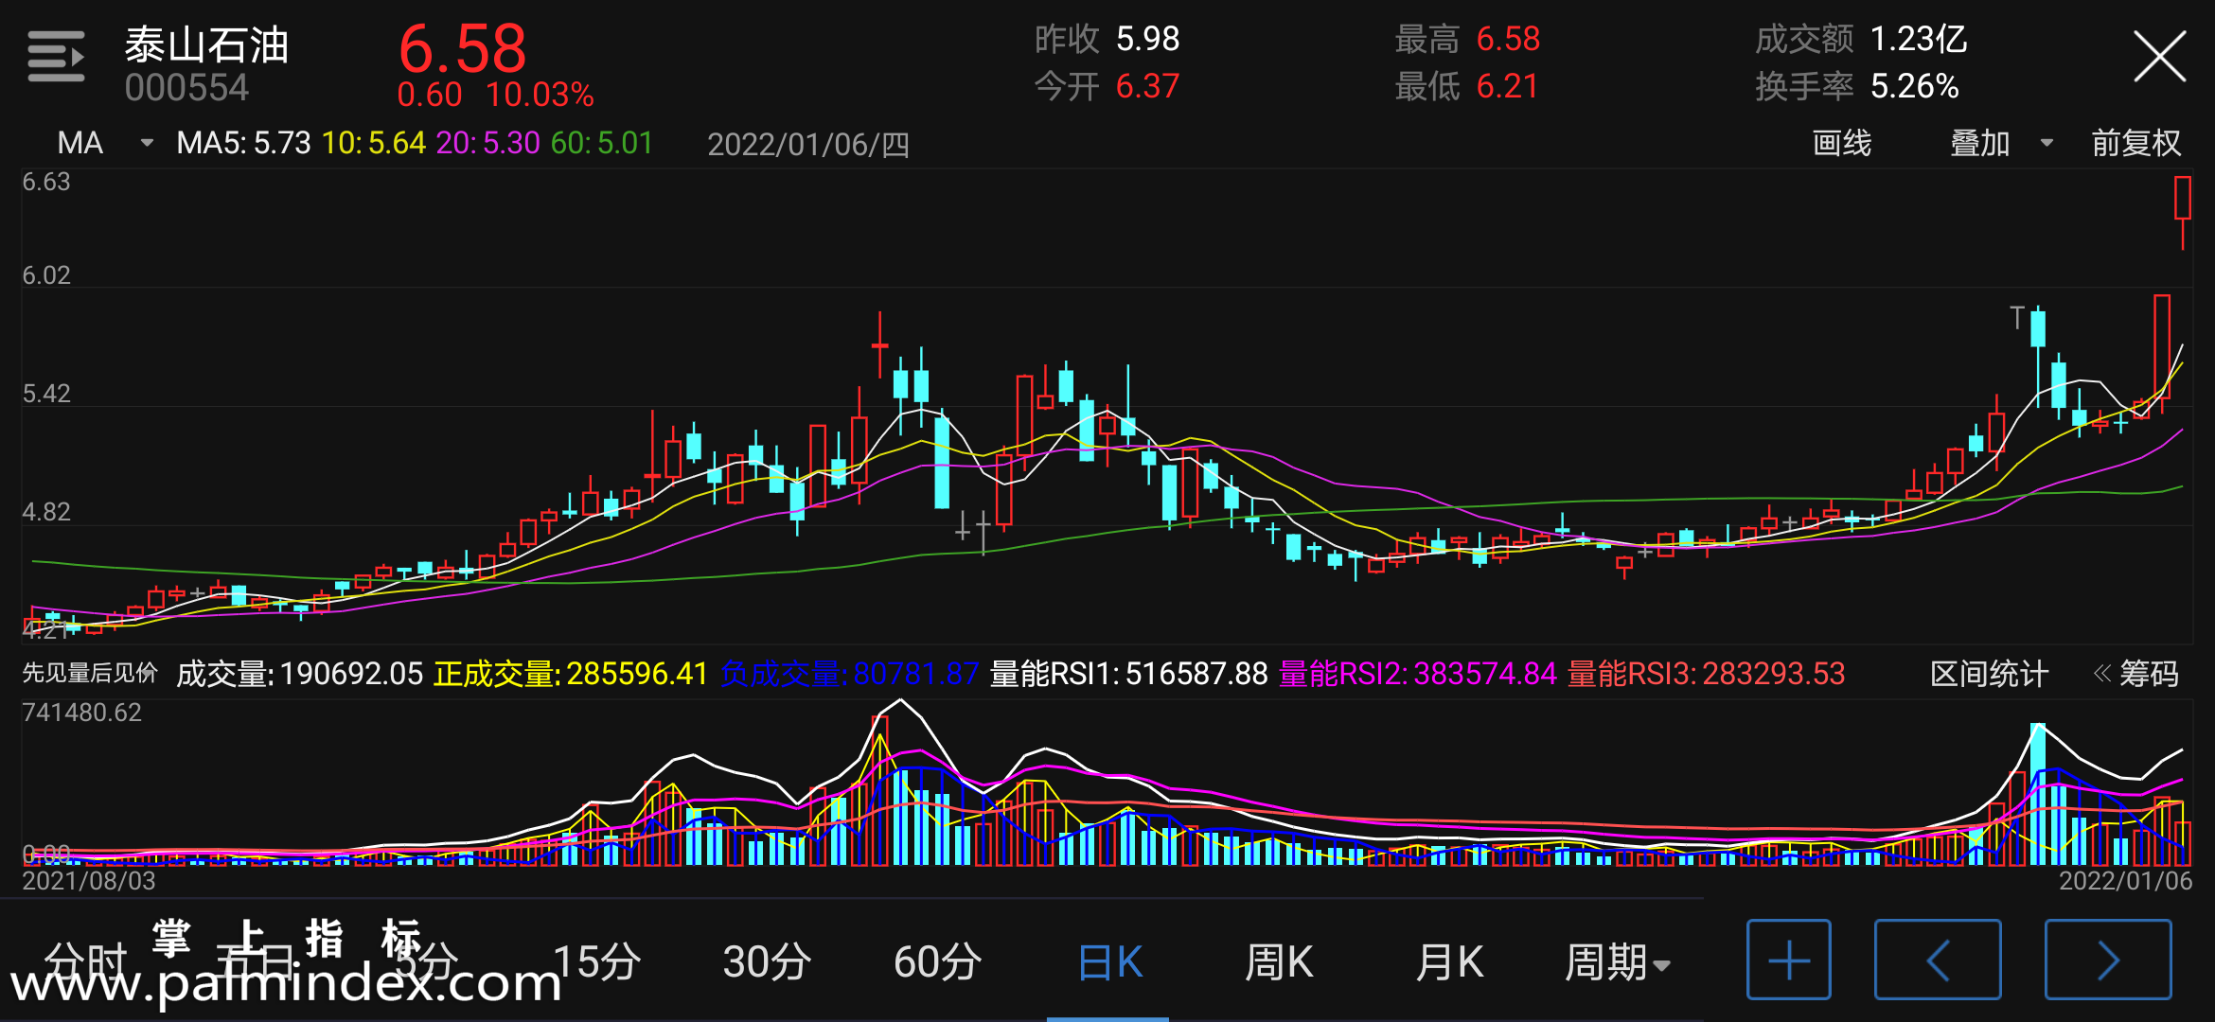Viewport: 2215px width, 1022px height.
Task: Click the current price 6.58
Action: point(462,48)
